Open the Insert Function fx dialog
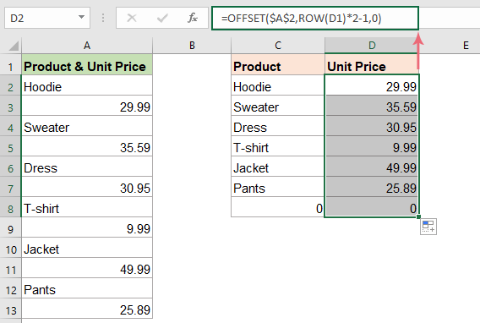480x323 pixels. coord(193,18)
